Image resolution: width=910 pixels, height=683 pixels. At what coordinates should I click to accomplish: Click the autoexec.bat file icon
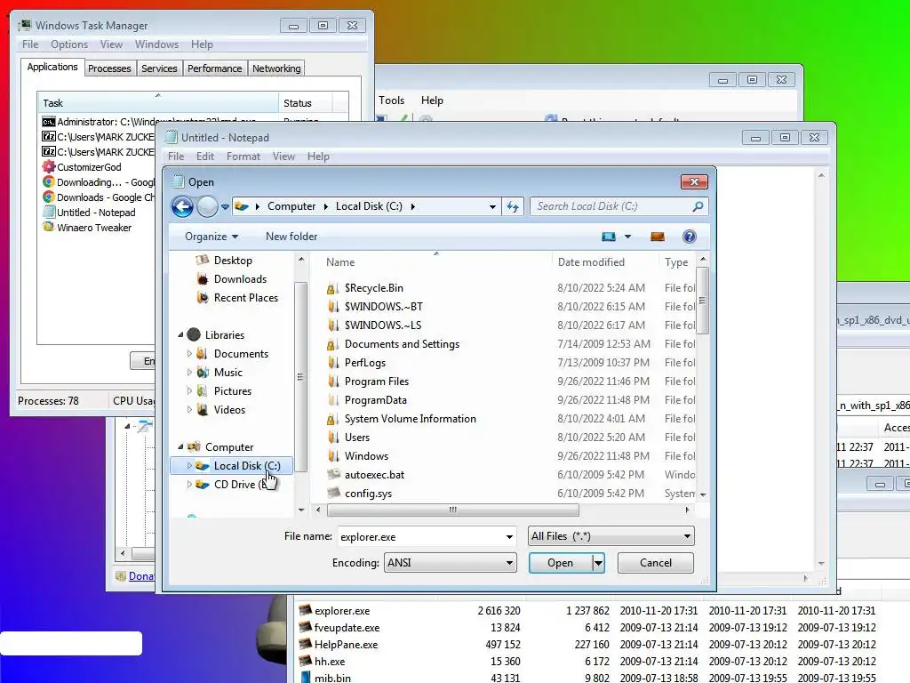click(333, 475)
